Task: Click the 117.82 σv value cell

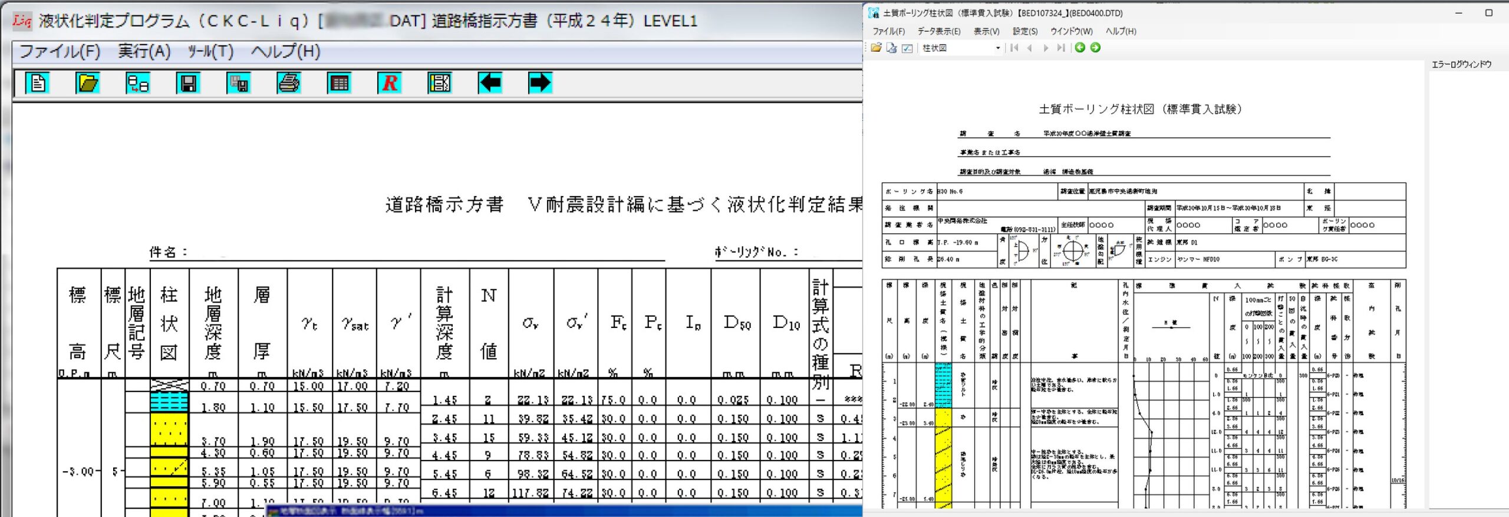Action: click(531, 493)
